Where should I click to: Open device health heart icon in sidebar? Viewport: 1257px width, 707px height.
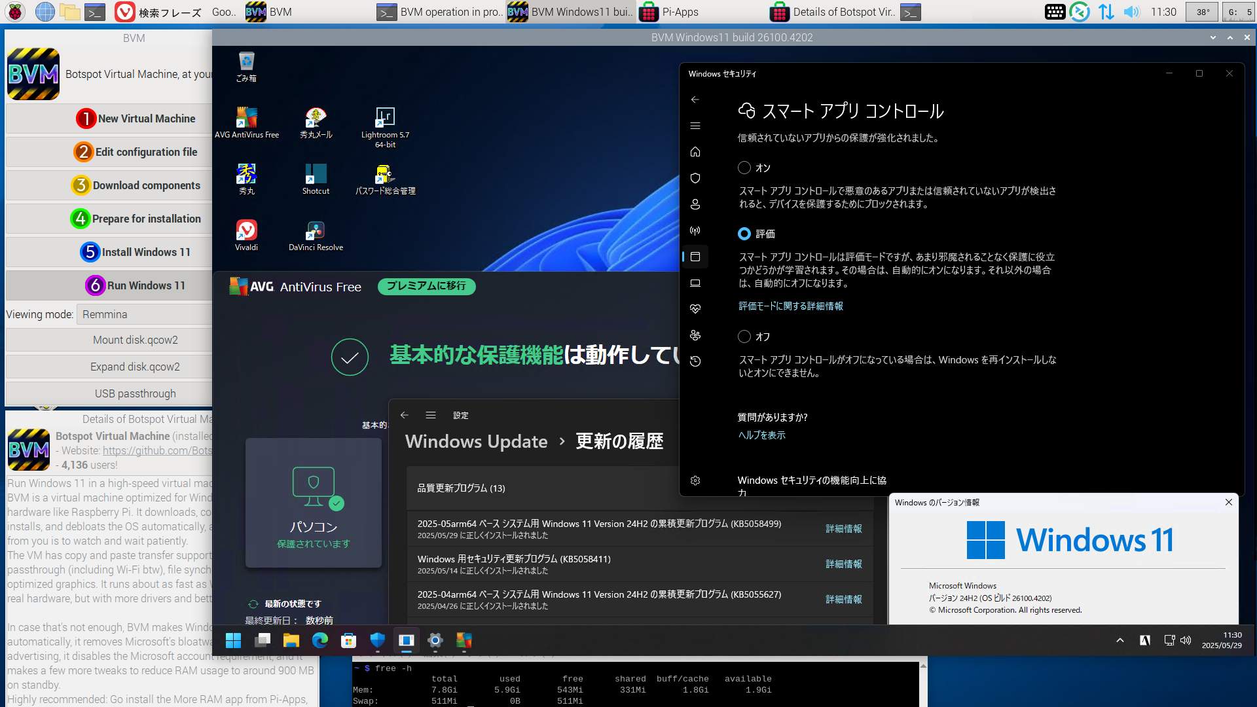[x=695, y=309]
